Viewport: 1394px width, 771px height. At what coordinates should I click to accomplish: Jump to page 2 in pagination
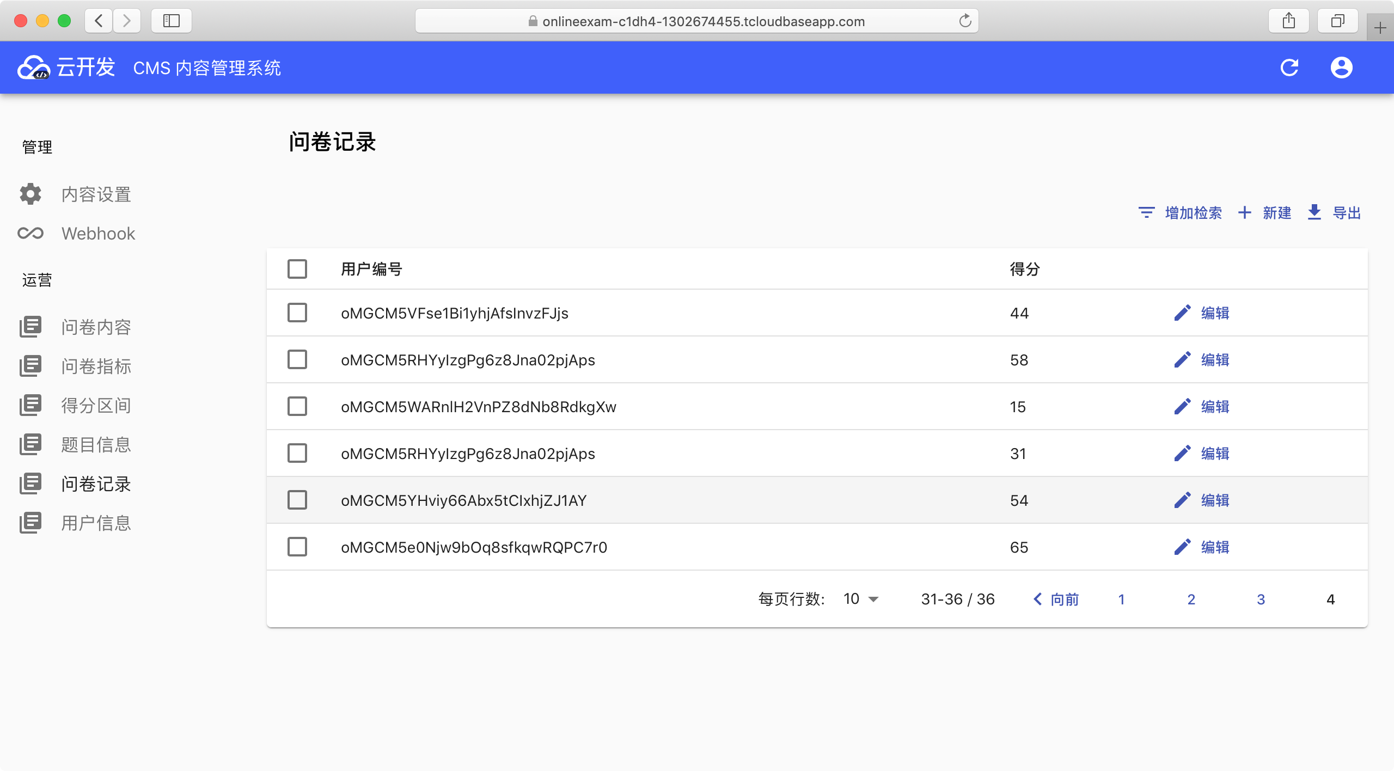pyautogui.click(x=1191, y=599)
